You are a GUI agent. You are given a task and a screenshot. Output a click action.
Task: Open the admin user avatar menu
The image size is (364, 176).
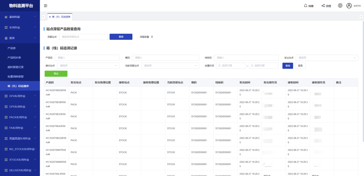click(349, 6)
